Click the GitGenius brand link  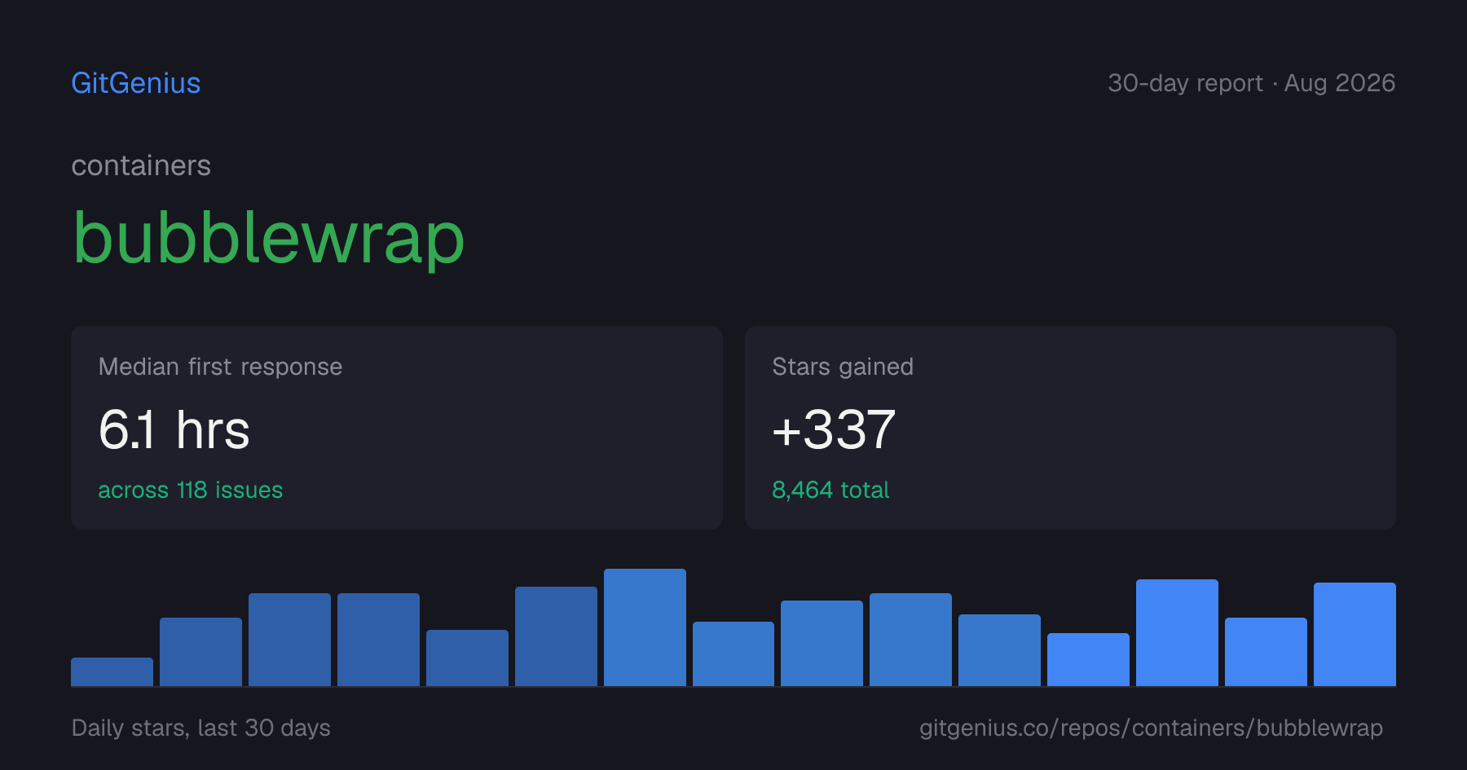click(136, 83)
